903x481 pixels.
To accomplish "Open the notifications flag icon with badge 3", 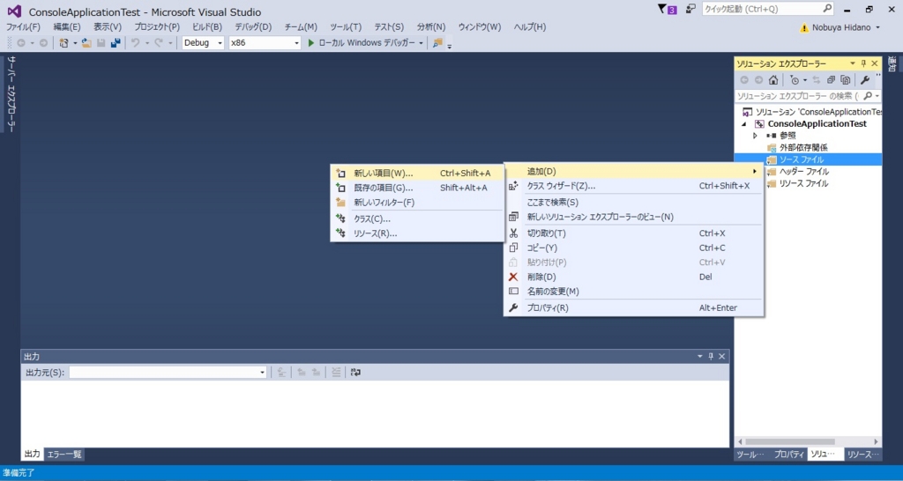I will 667,10.
